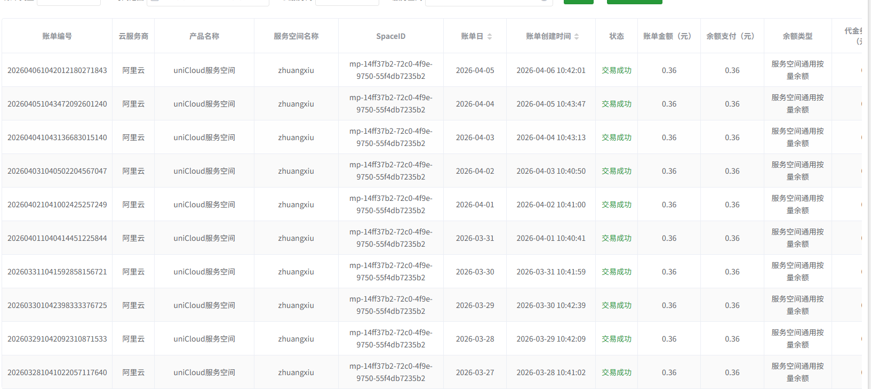Click the 余额类型 column header
This screenshot has width=871, height=389.
(797, 36)
